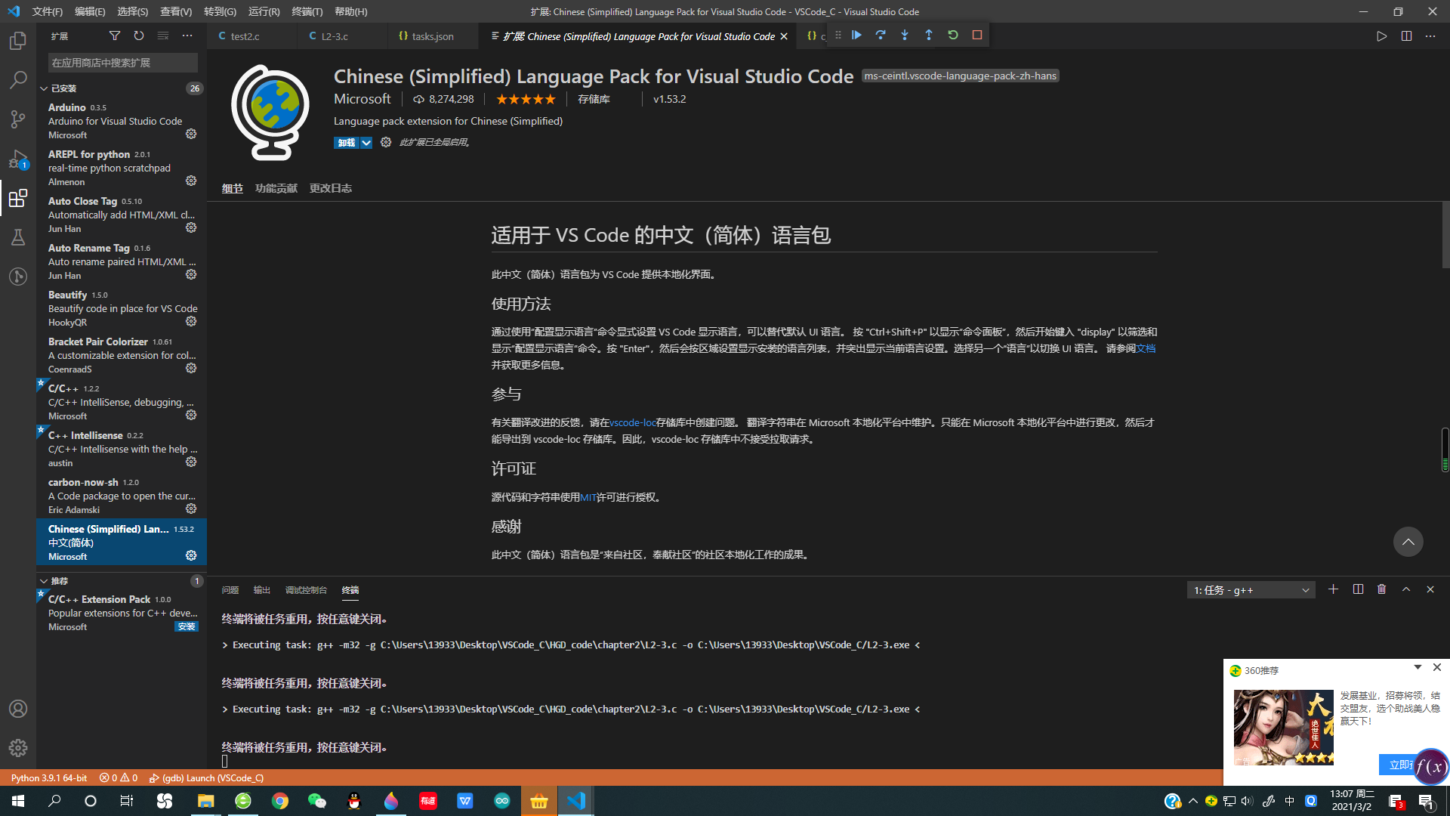Open extensions view more actions menu
Image resolution: width=1450 pixels, height=816 pixels.
(x=187, y=36)
